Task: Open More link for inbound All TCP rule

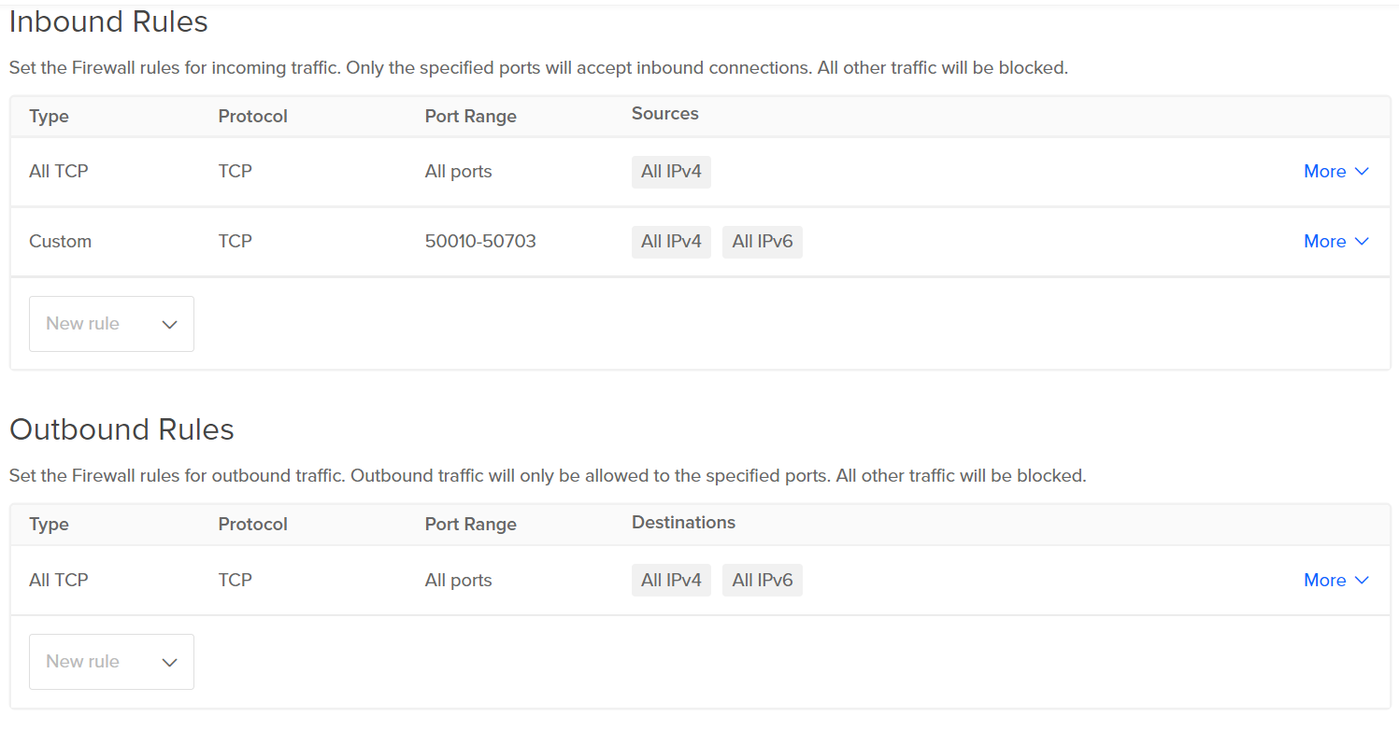Action: tap(1324, 172)
